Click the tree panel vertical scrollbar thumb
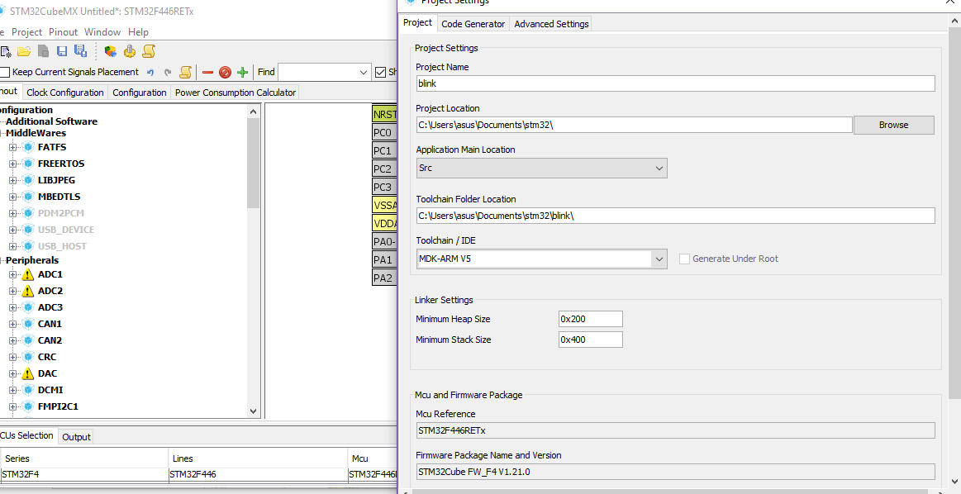 point(253,163)
